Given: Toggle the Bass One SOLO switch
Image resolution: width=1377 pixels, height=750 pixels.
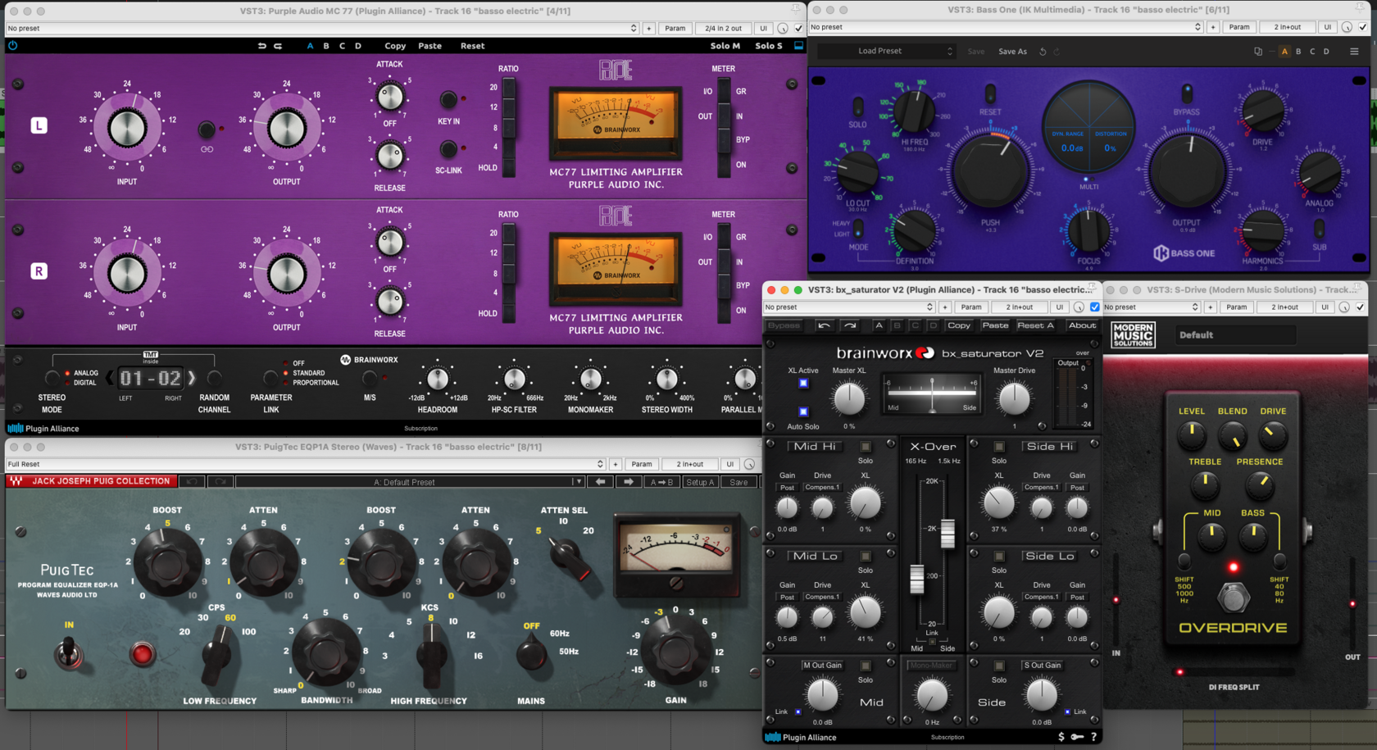Looking at the screenshot, I should pyautogui.click(x=857, y=107).
